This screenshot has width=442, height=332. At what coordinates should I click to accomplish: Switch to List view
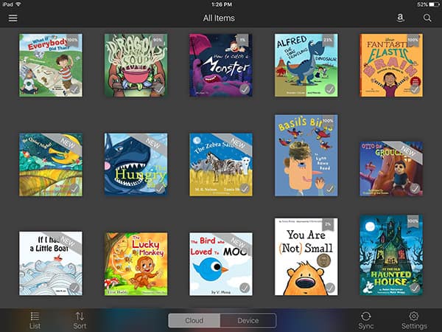[x=35, y=319]
